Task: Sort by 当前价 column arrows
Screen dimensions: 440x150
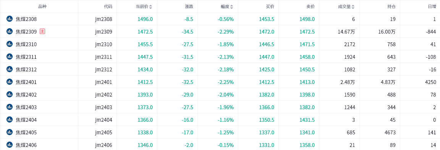Action: point(151,7)
